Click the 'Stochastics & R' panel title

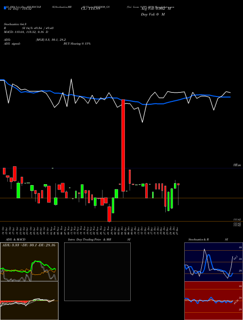198,240
